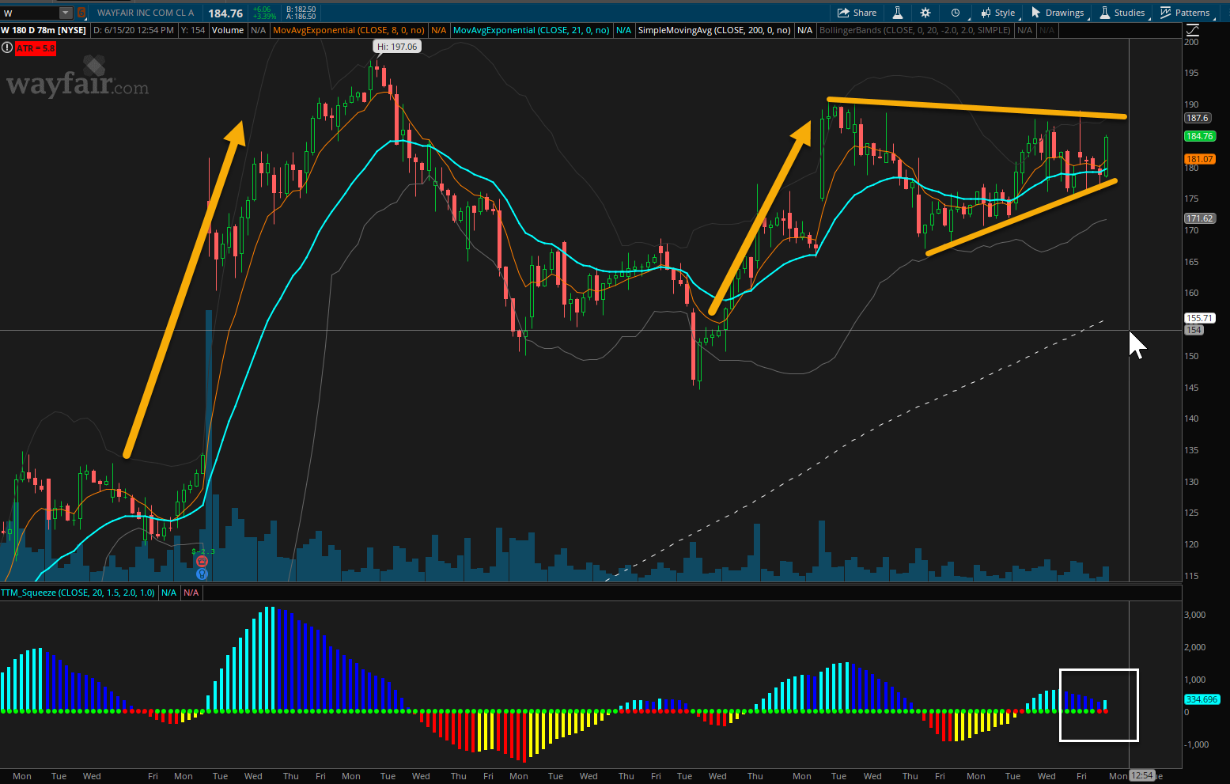Click the Y: 154 readout
This screenshot has width=1230, height=784.
click(x=193, y=30)
